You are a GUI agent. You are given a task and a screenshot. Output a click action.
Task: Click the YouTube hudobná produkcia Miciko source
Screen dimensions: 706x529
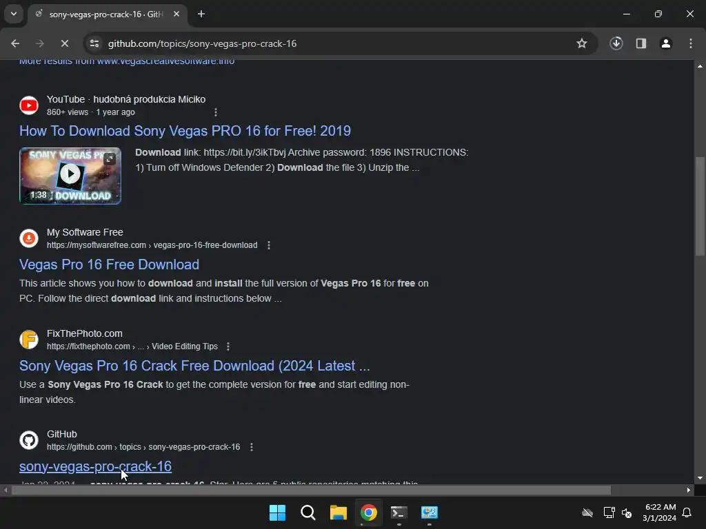point(126,99)
